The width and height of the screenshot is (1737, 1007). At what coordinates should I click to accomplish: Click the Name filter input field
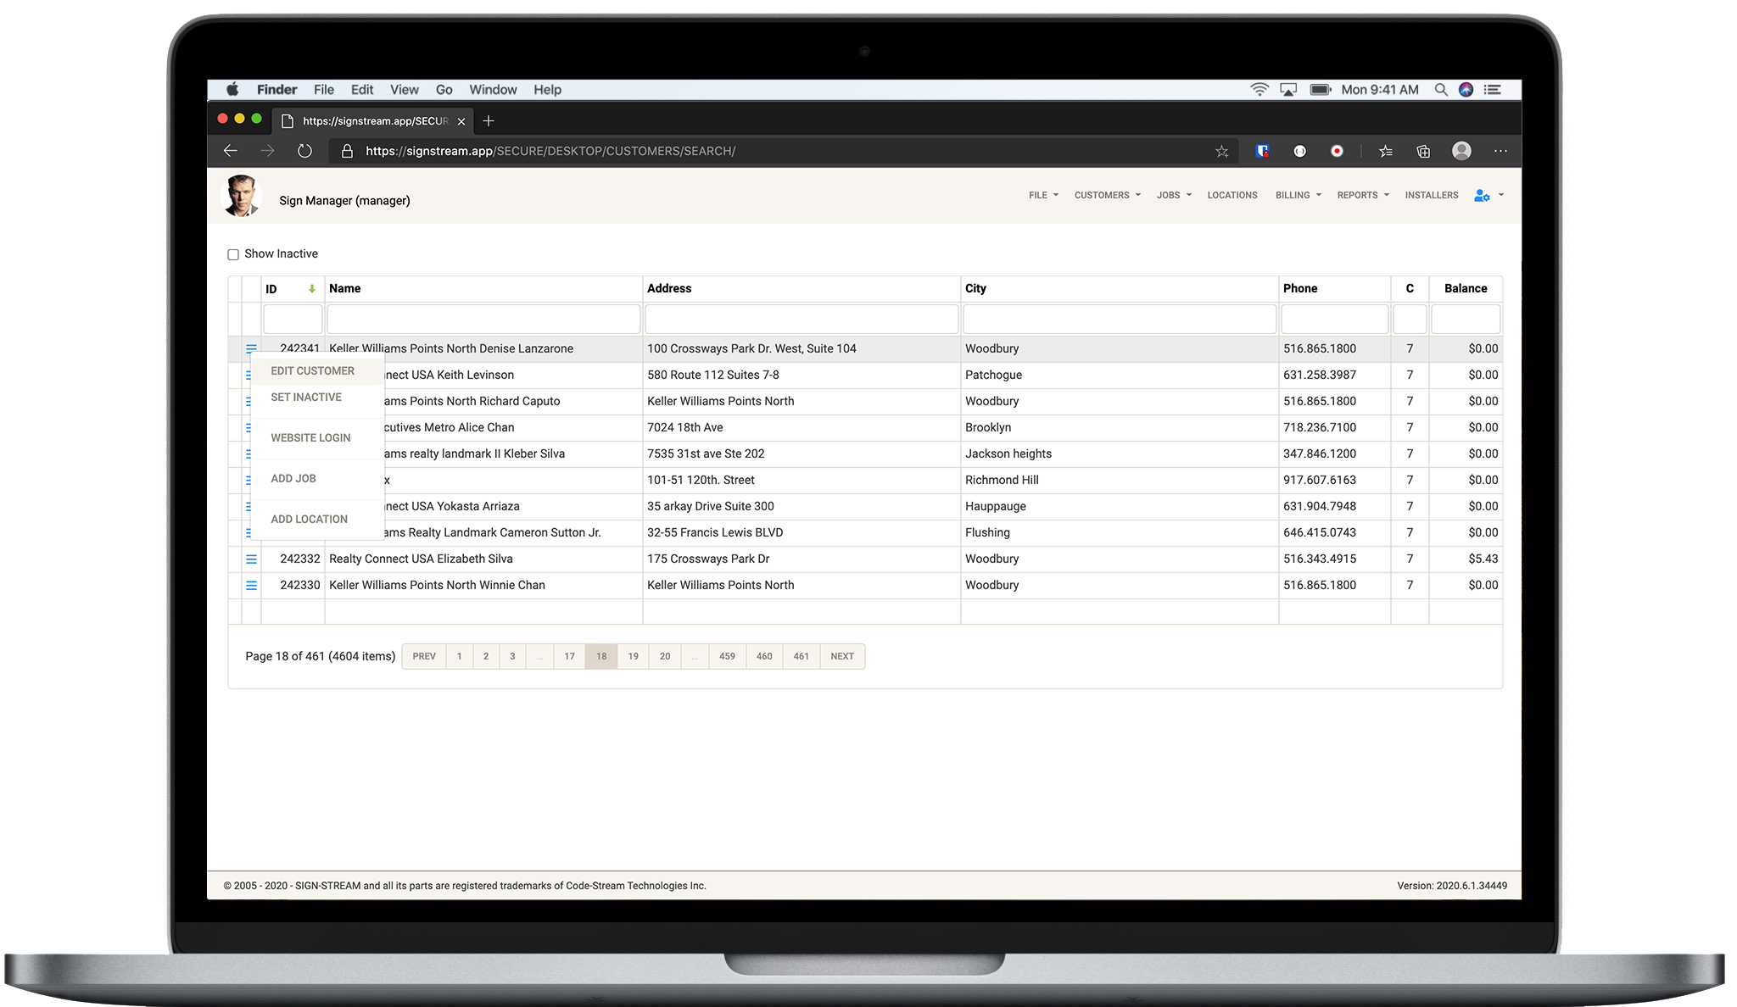point(483,320)
